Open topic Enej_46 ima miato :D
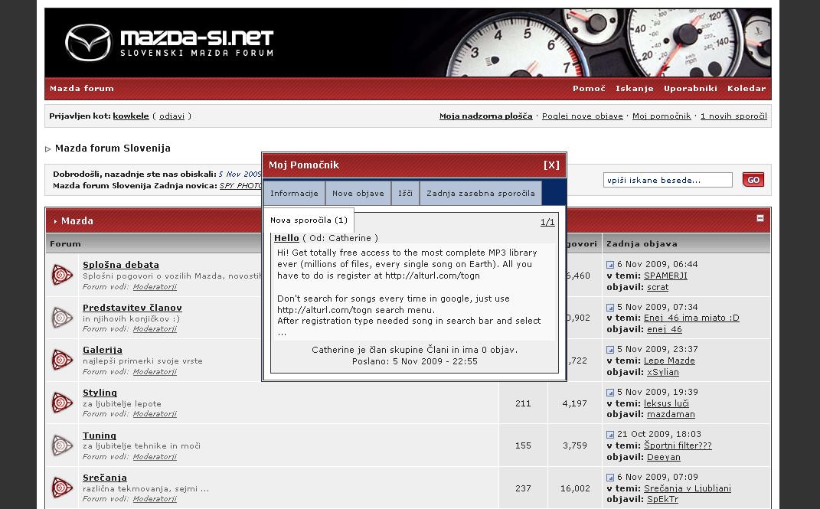 click(x=691, y=318)
